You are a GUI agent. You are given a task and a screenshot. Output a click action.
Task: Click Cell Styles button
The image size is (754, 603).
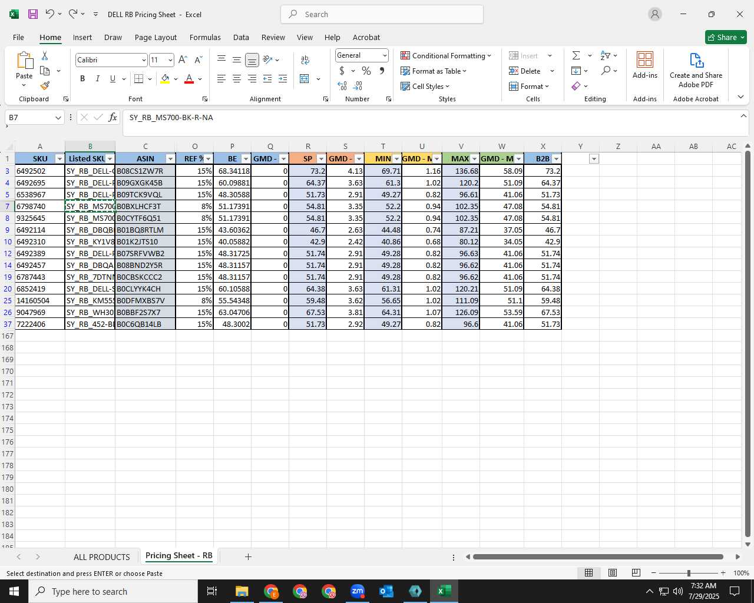(x=425, y=86)
